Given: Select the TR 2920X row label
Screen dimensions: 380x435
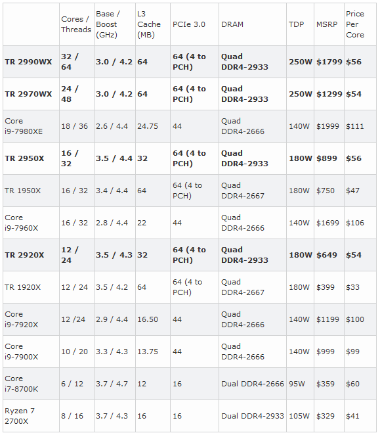Looking at the screenshot, I should (x=24, y=255).
